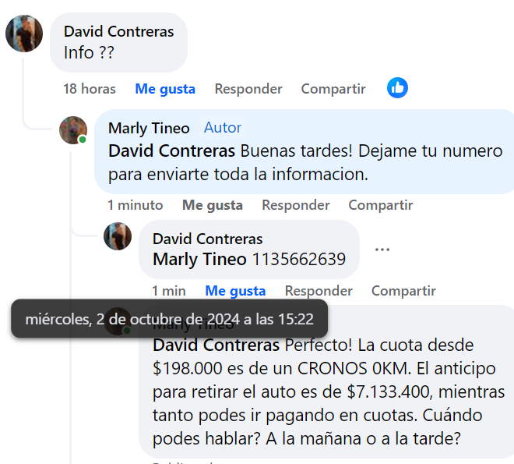This screenshot has width=514, height=464.
Task: Click Compartir under Marly's Buenas tardes reply
Action: coord(381,205)
